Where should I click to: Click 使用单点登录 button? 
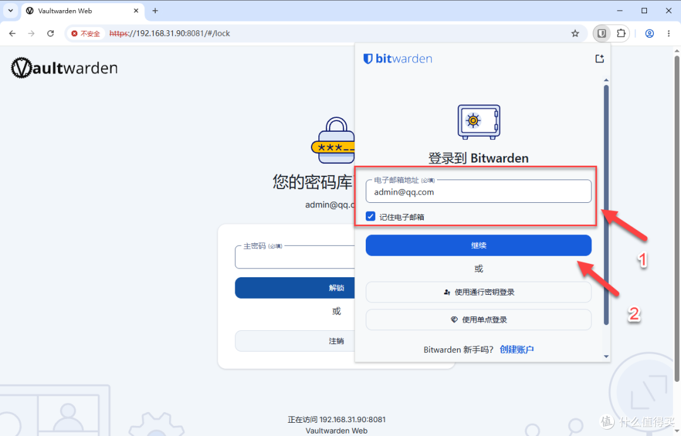click(478, 319)
